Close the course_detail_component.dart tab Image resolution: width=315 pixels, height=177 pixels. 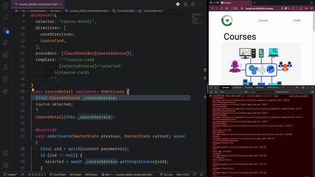point(61,4)
